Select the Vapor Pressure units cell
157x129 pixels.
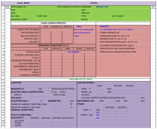(45, 32)
